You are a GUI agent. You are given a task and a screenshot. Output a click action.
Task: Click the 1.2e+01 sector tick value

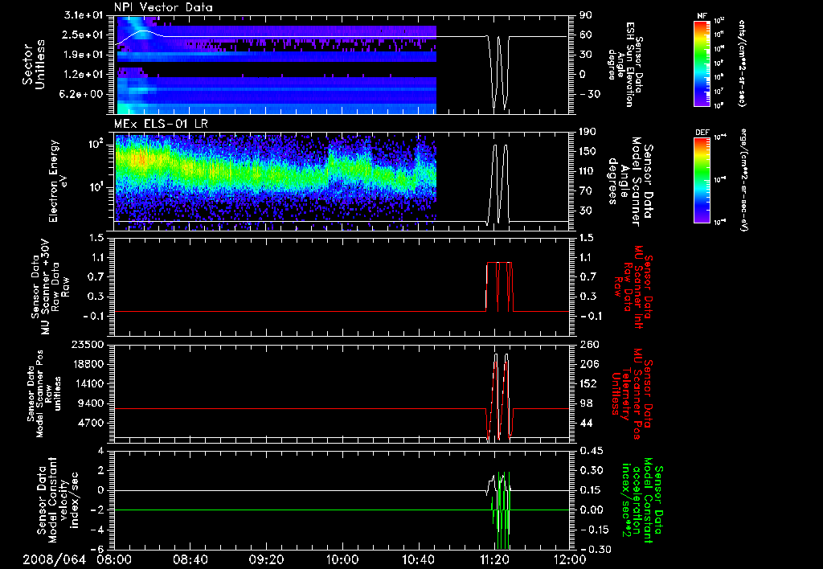[84, 75]
